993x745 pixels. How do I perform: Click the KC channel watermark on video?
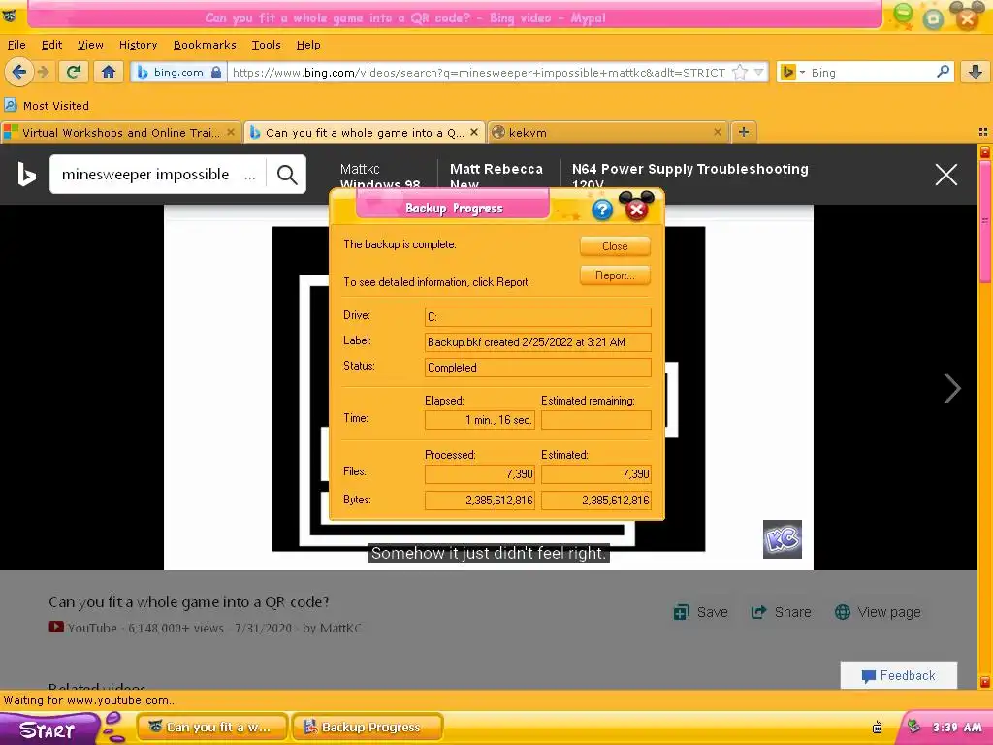coord(783,539)
